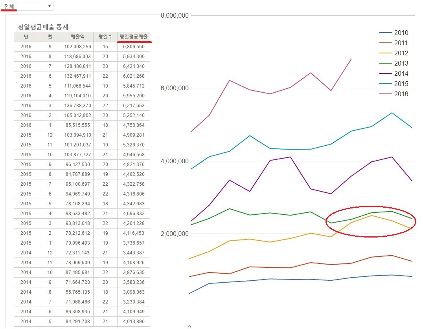Sort by the 평일평균매출 column header
This screenshot has width=423, height=329.
[134, 37]
